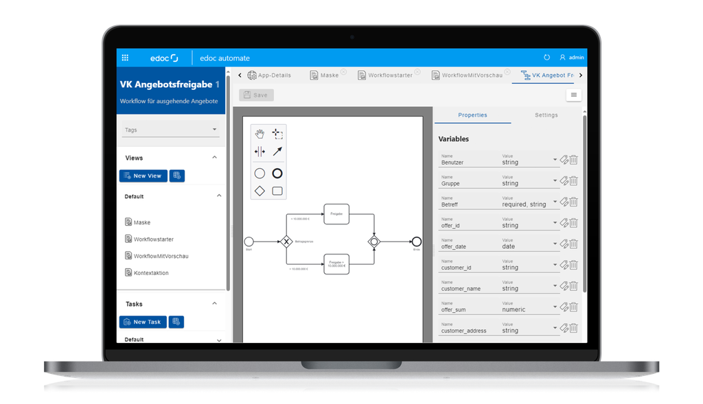Collapse the Views section
The width and height of the screenshot is (703, 404).
point(214,158)
